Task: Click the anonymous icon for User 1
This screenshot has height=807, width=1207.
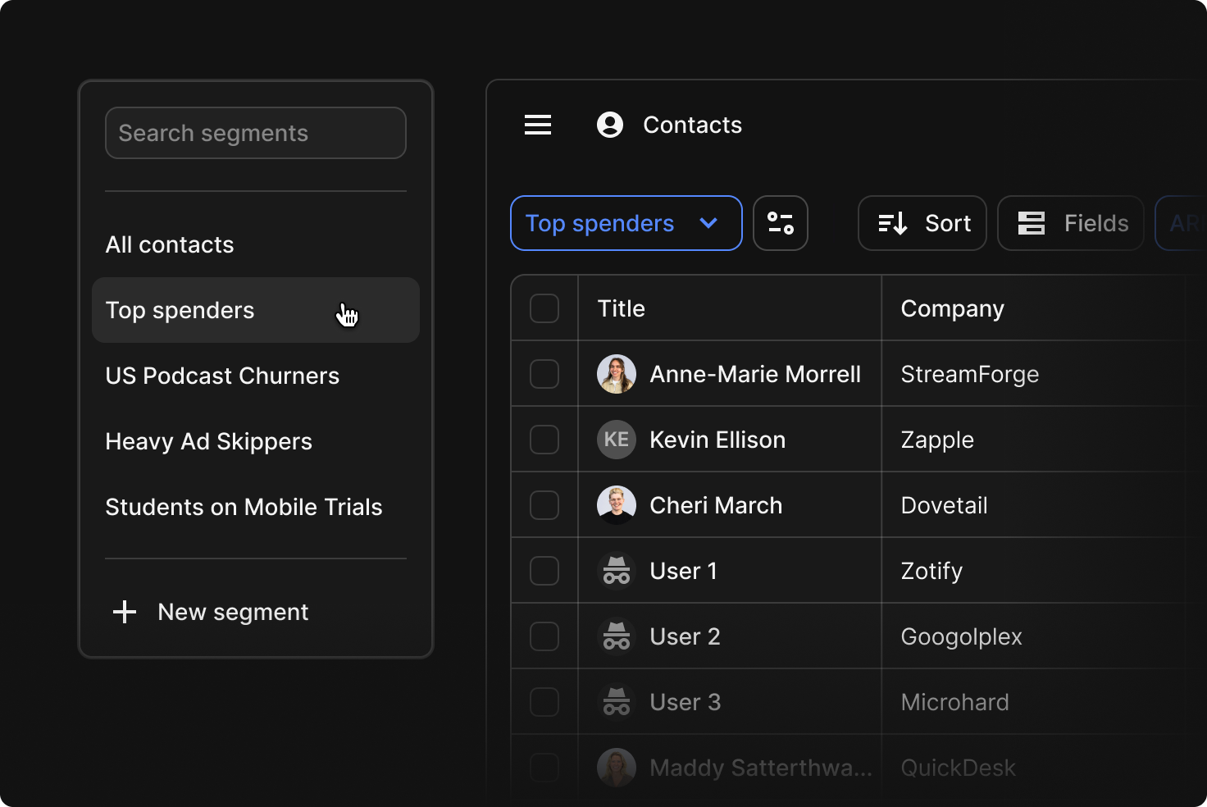Action: click(x=617, y=571)
